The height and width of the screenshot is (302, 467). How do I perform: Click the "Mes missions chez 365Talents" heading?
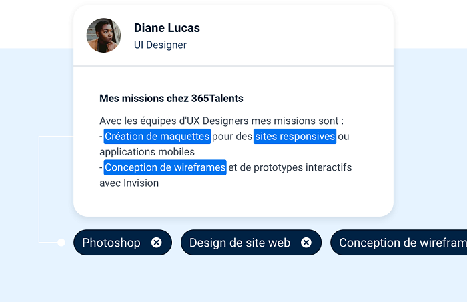coord(171,99)
